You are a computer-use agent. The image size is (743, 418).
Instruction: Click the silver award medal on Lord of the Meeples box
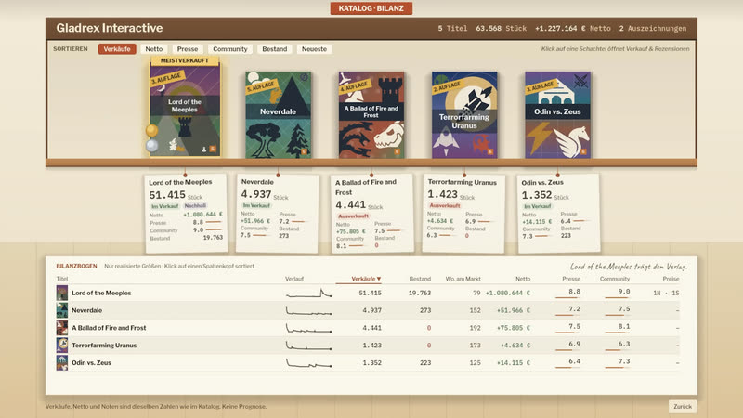click(151, 146)
